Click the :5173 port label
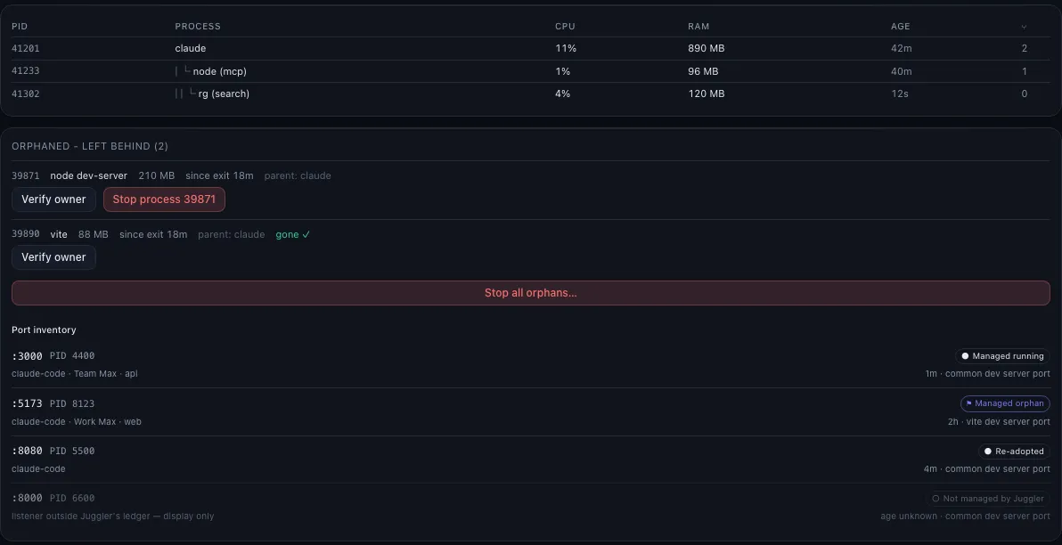The width and height of the screenshot is (1062, 545). click(x=27, y=403)
